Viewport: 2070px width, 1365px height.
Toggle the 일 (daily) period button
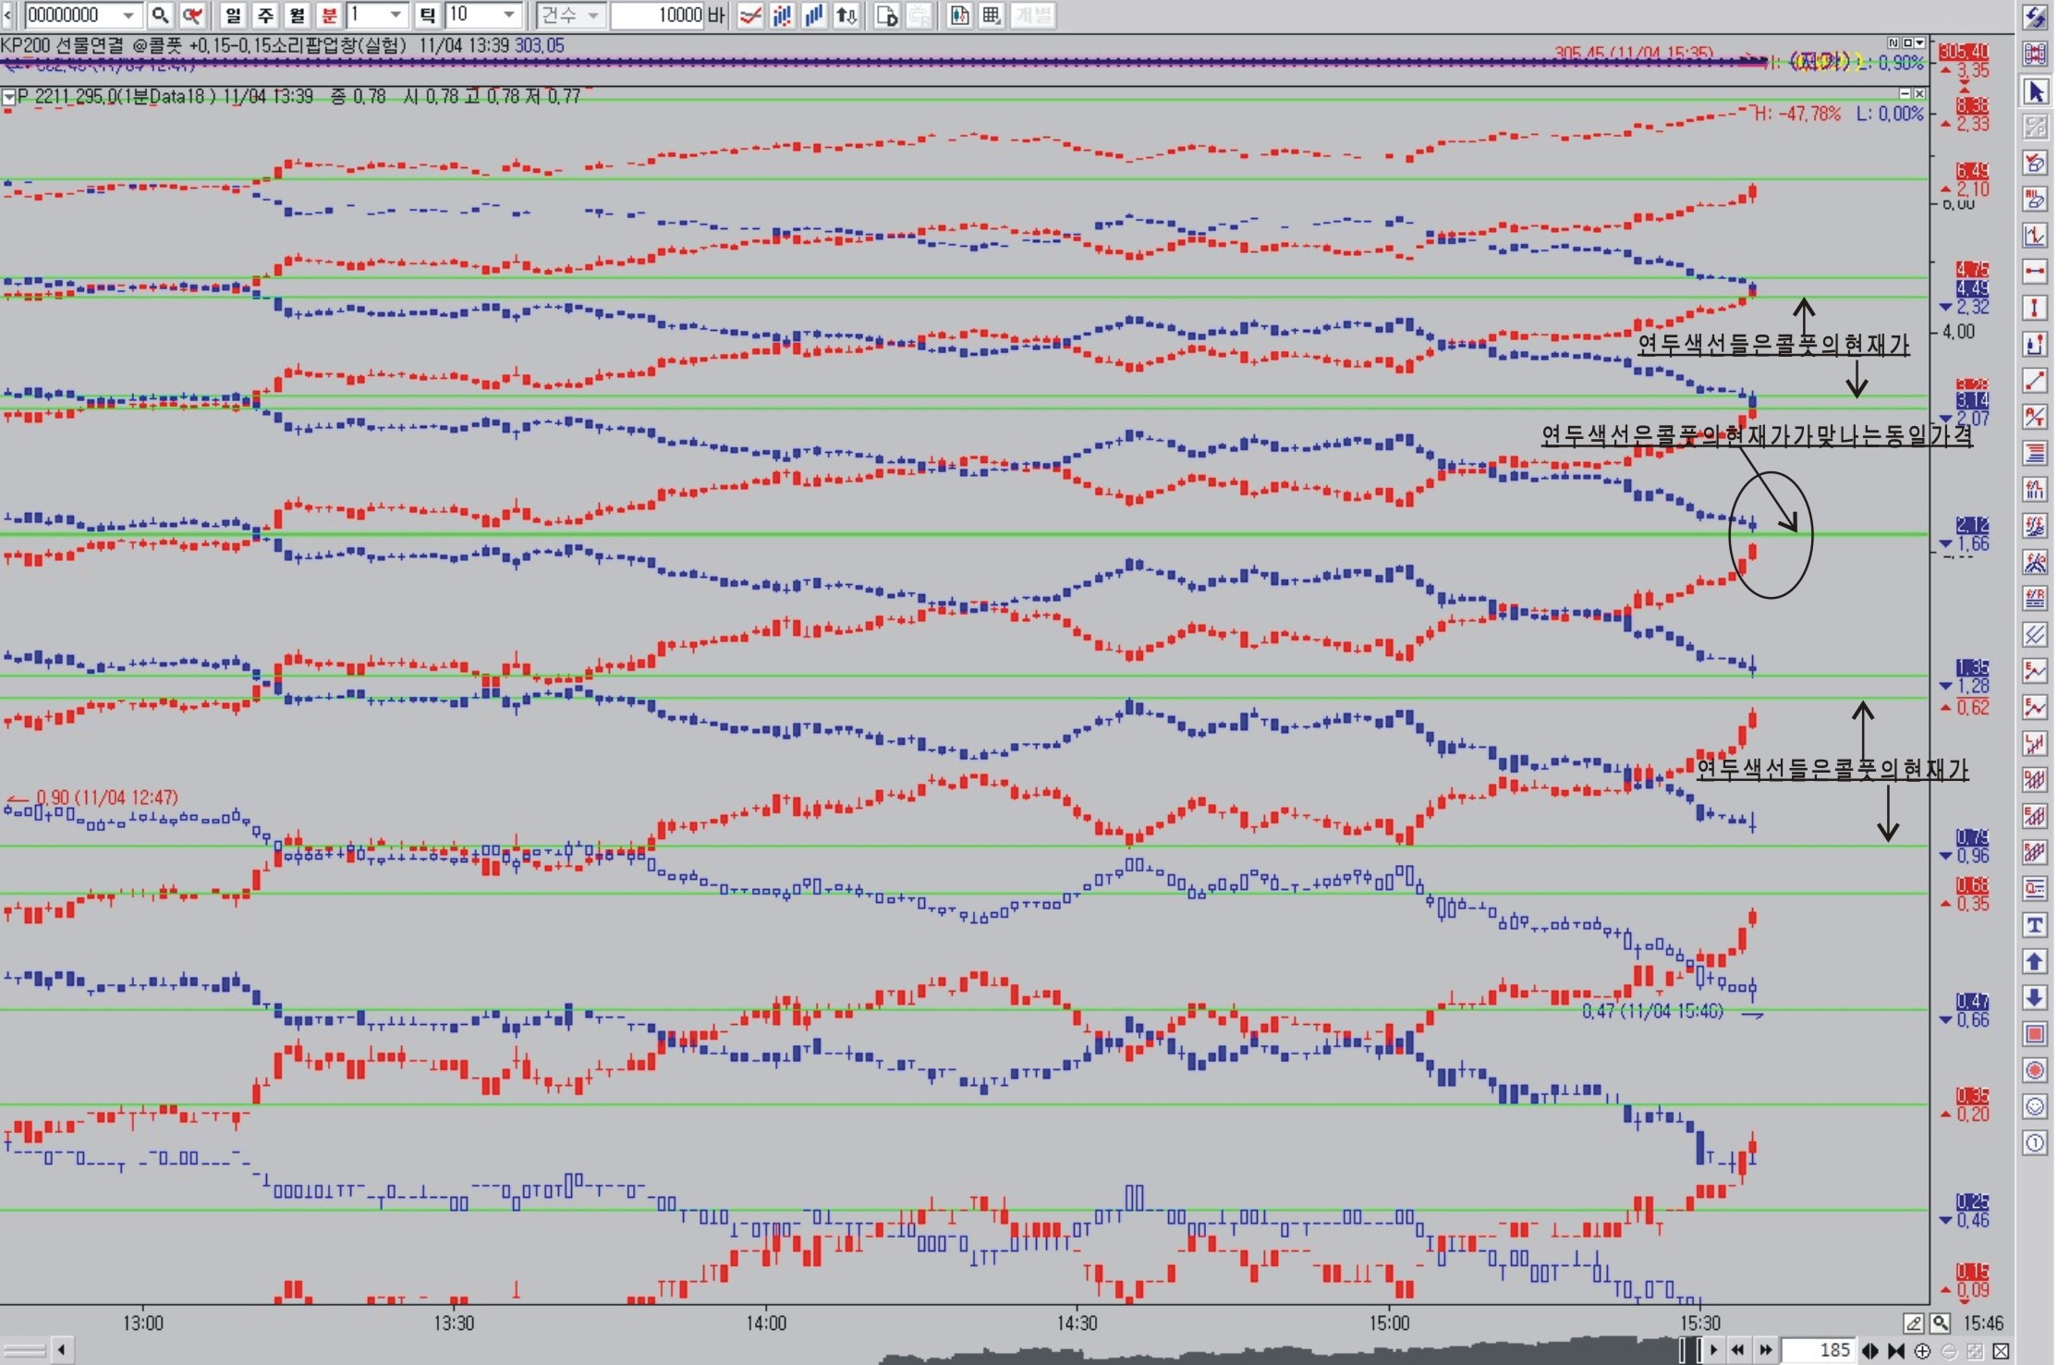point(233,15)
